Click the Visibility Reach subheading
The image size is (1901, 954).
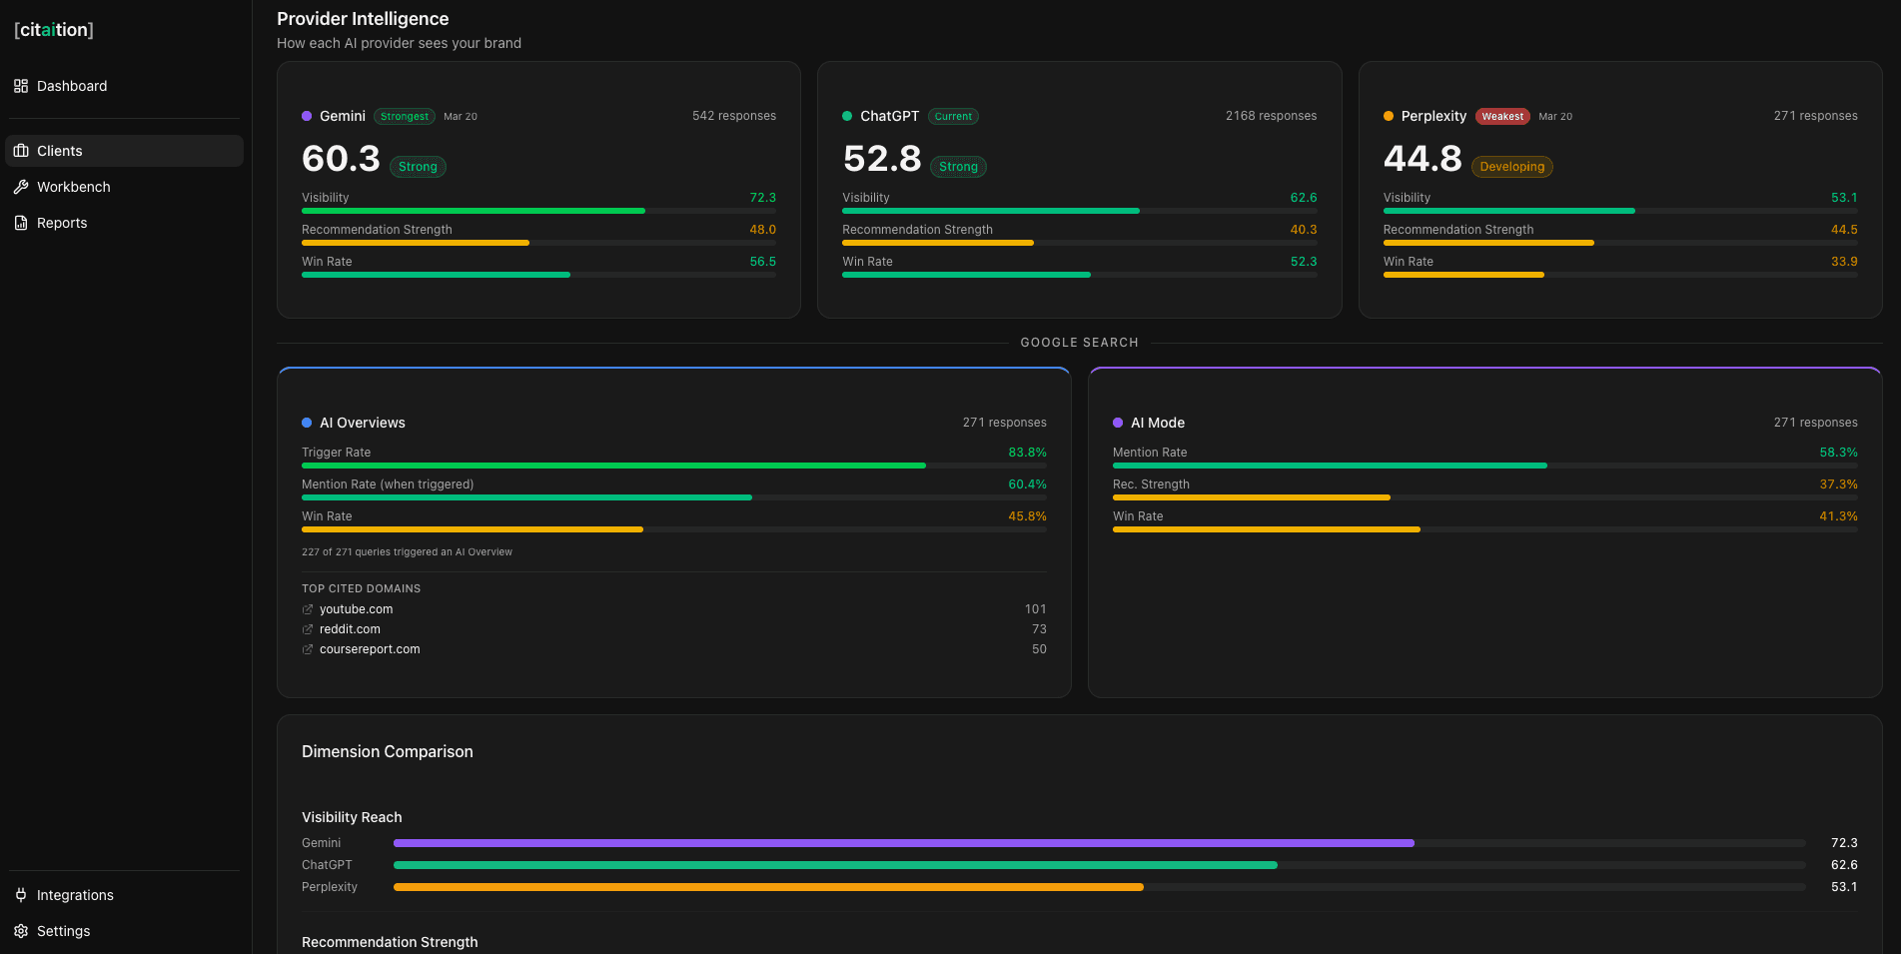352,817
